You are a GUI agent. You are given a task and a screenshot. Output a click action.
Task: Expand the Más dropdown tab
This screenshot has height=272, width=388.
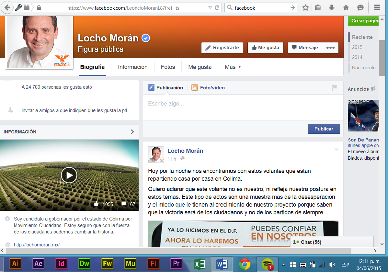(x=233, y=67)
